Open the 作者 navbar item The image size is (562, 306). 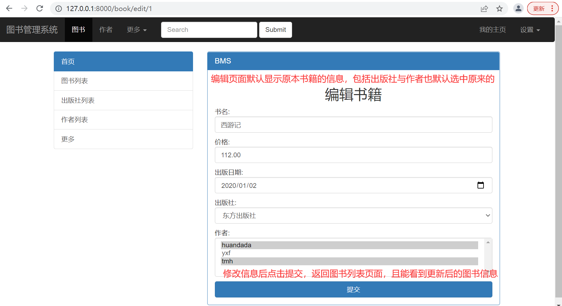tap(106, 30)
